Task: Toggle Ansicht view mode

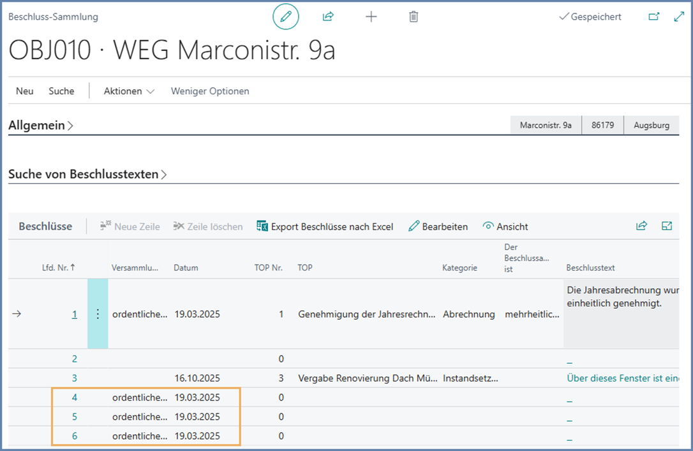Action: click(x=505, y=226)
